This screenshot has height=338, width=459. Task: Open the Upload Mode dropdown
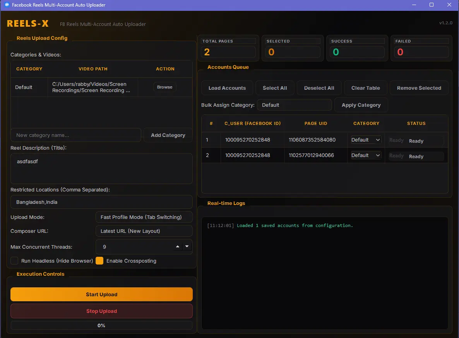[144, 217]
